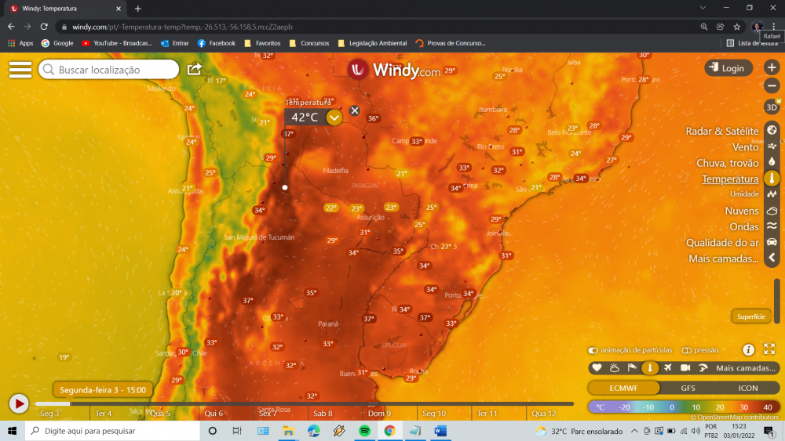
Task: Select the Radar & Satélite globe icon
Action: (772, 130)
